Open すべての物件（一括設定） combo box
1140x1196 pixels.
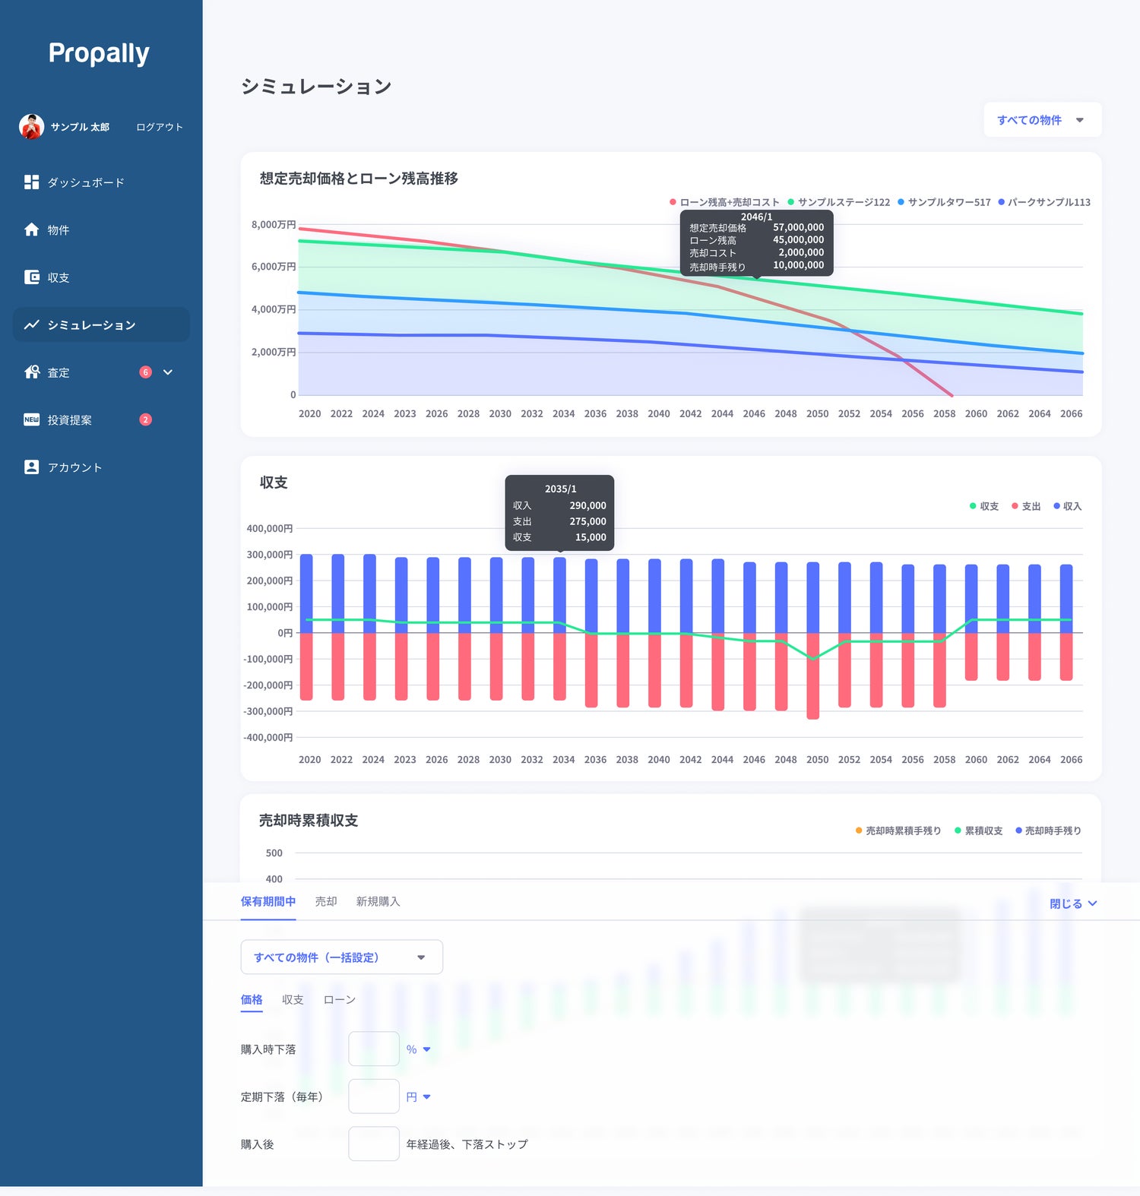[341, 957]
